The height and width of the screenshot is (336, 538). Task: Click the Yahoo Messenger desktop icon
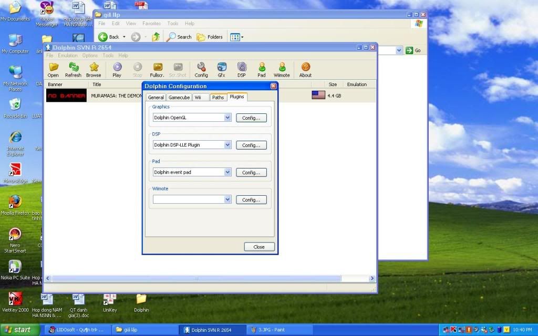pyautogui.click(x=47, y=14)
